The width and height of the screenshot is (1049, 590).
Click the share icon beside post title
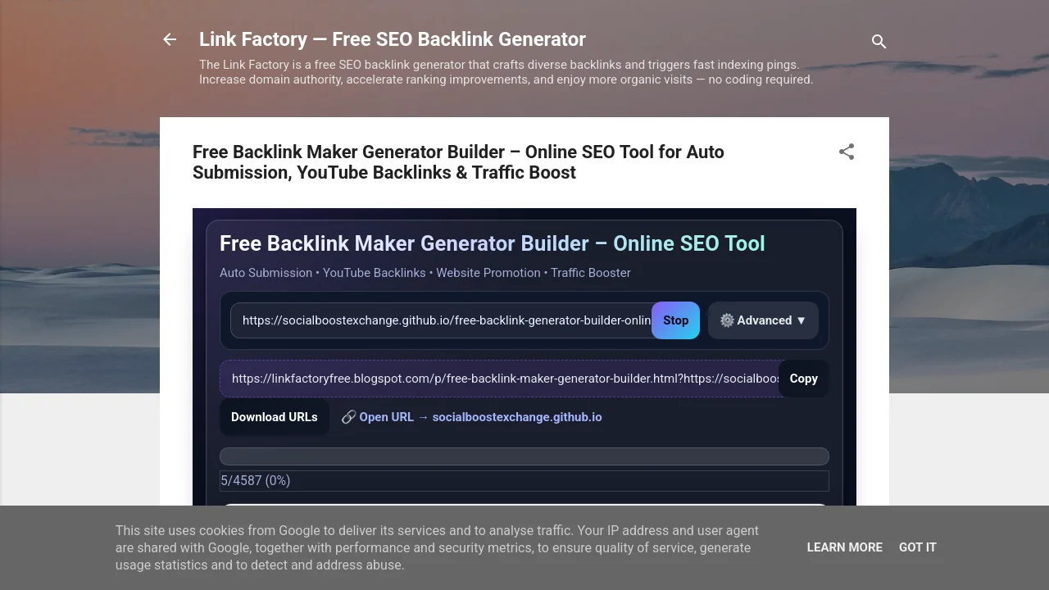coord(847,152)
